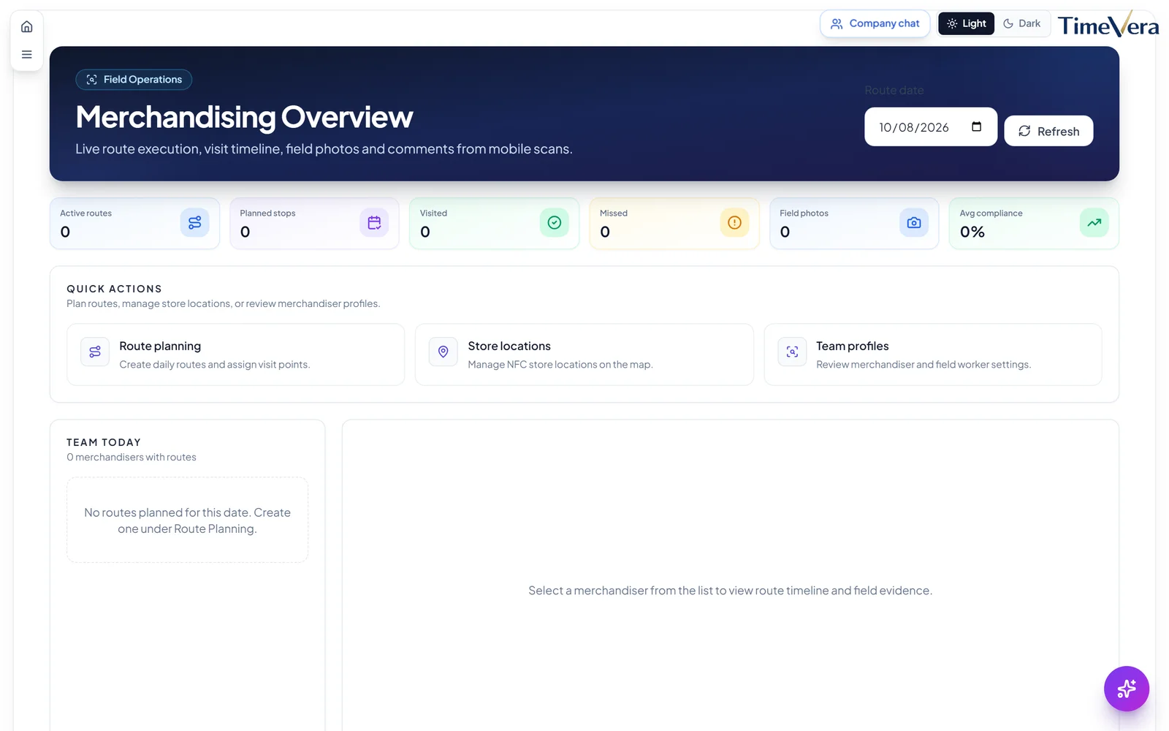The width and height of the screenshot is (1169, 731).
Task: Open Route planning quick action
Action: [235, 355]
